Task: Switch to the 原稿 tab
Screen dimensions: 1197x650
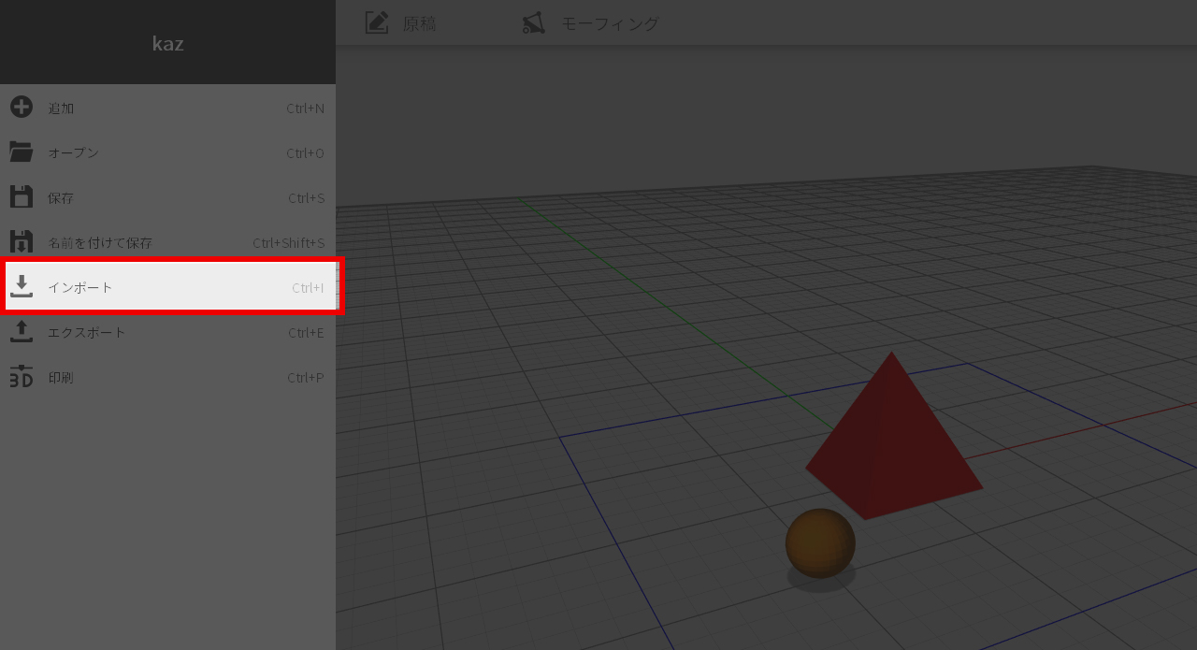Action: pos(419,23)
